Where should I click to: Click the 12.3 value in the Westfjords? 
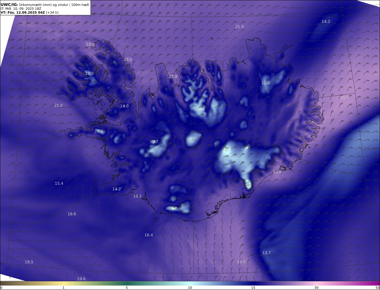(x=89, y=74)
